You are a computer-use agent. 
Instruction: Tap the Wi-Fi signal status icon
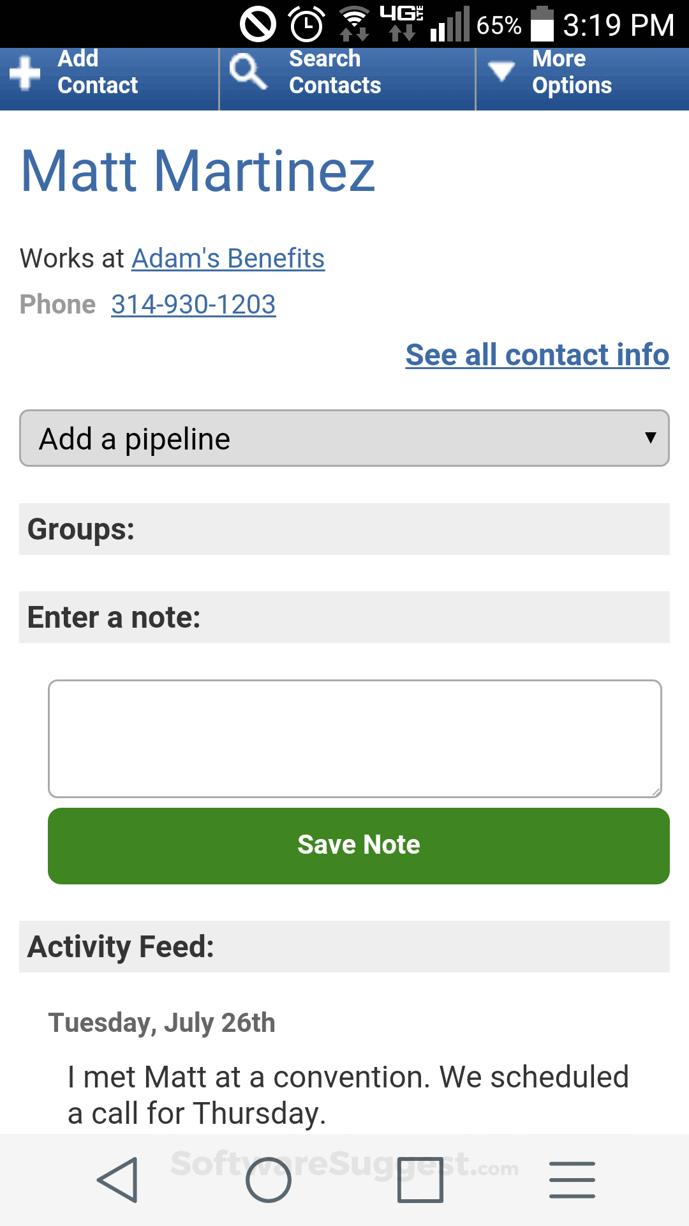354,24
